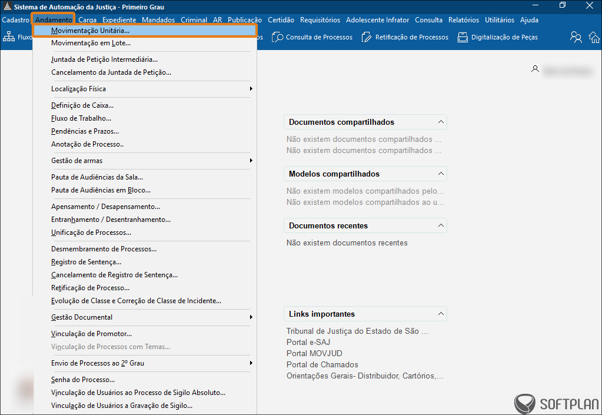Collapse the Links importantes panel

click(x=441, y=314)
